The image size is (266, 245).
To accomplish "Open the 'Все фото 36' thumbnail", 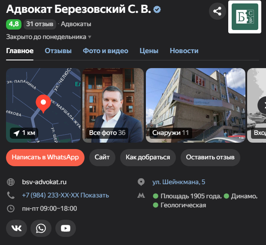I will click(x=112, y=105).
